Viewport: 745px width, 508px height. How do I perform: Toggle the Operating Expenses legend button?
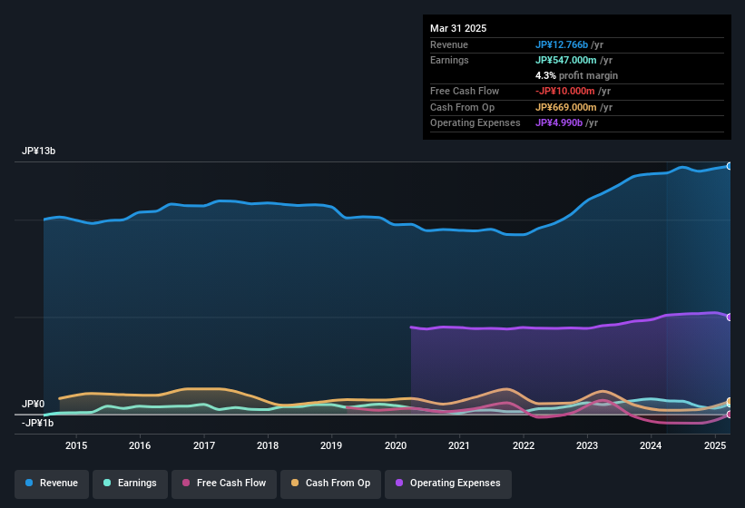[x=448, y=484]
